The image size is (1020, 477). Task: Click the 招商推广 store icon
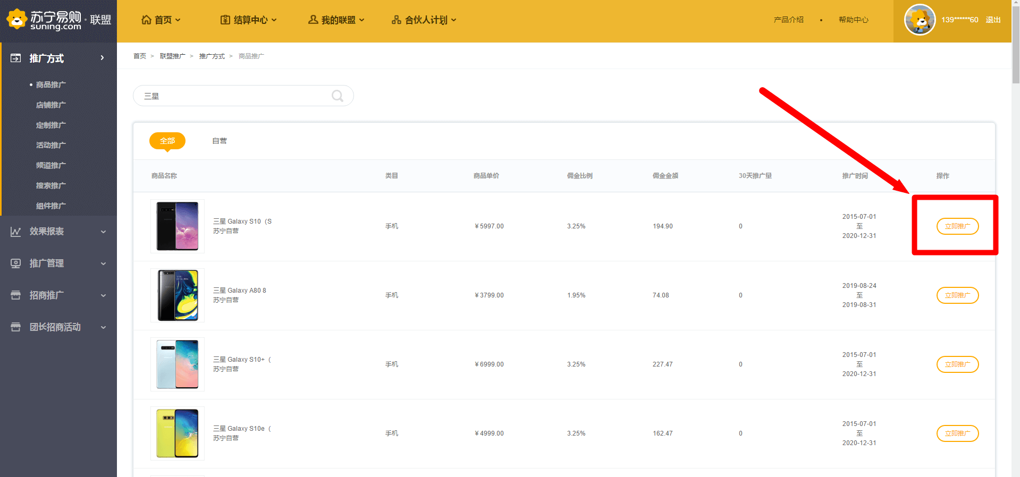16,295
